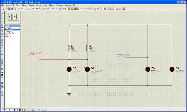Click the rotate clockwise icon
This screenshot has height=112, width=187.
pyautogui.click(x=2, y=83)
